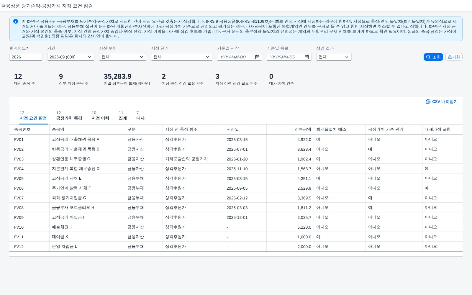Click the 장부 지정 종목 수 KPI value 9
The height and width of the screenshot is (295, 472).
click(61, 76)
